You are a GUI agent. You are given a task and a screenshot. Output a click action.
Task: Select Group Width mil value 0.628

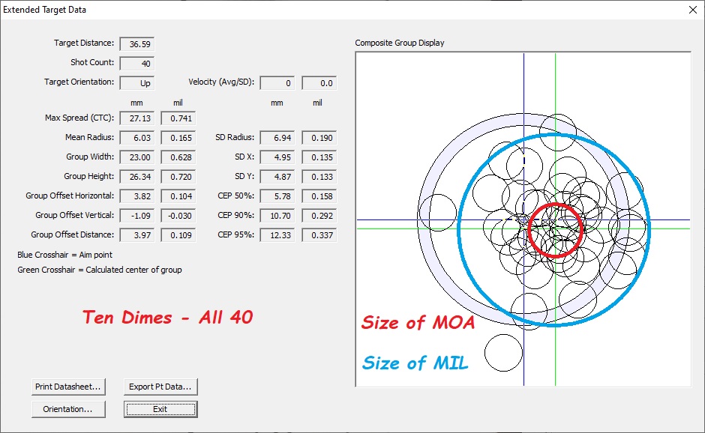(178, 157)
